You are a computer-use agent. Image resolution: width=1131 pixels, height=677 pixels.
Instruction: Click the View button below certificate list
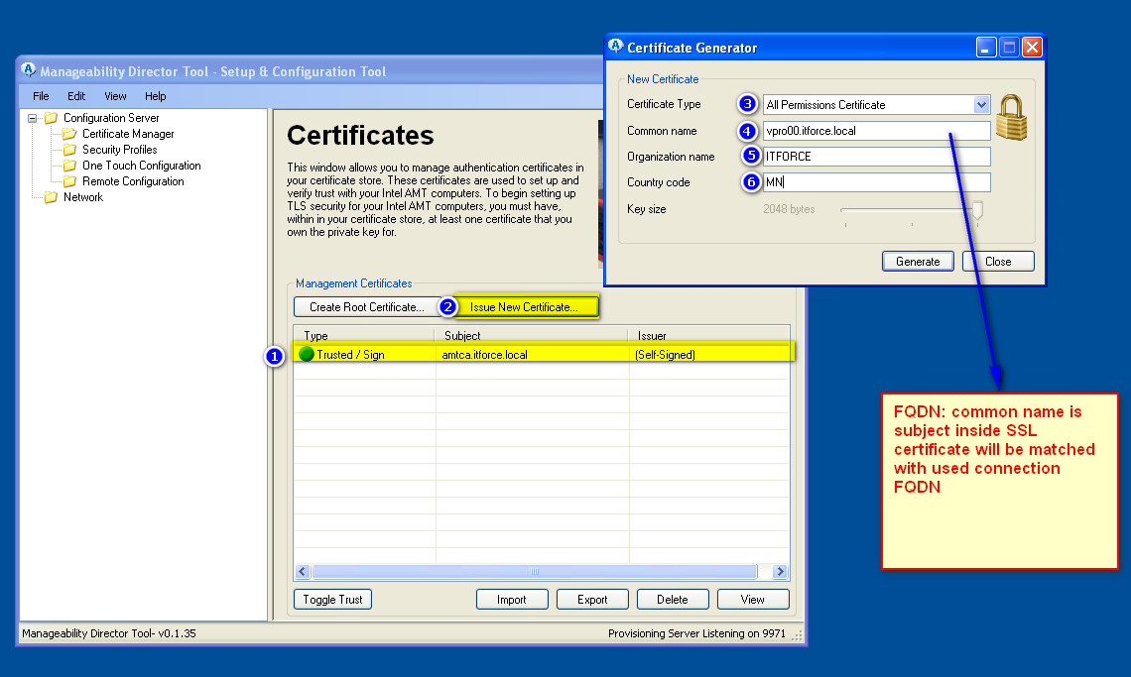(752, 599)
